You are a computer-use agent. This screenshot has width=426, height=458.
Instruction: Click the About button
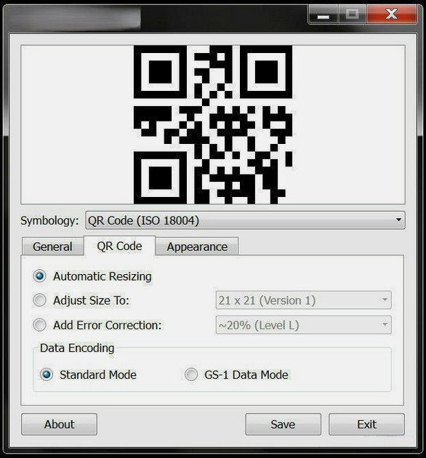tap(60, 424)
